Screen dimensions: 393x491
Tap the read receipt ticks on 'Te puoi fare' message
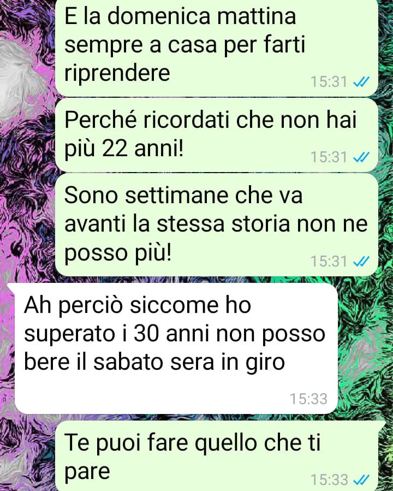(361, 480)
